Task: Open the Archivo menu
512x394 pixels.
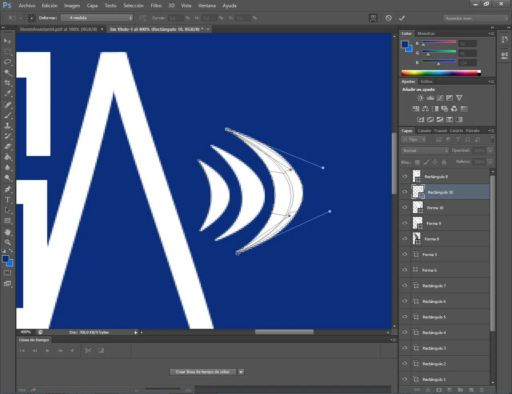Action: pos(27,6)
